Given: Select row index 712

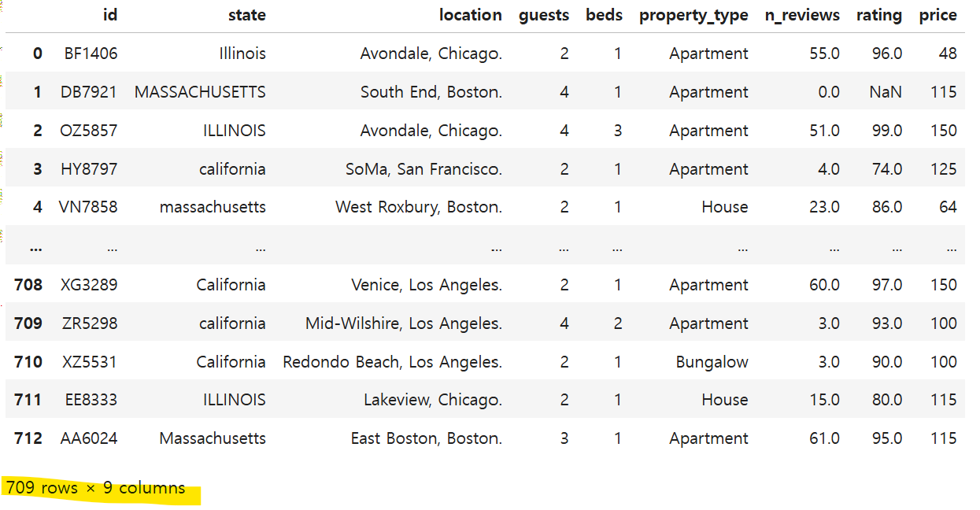Looking at the screenshot, I should point(28,438).
